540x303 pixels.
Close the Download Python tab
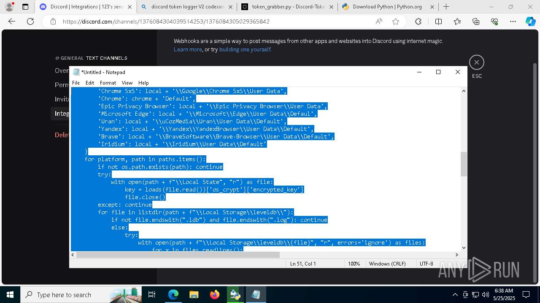pos(432,7)
